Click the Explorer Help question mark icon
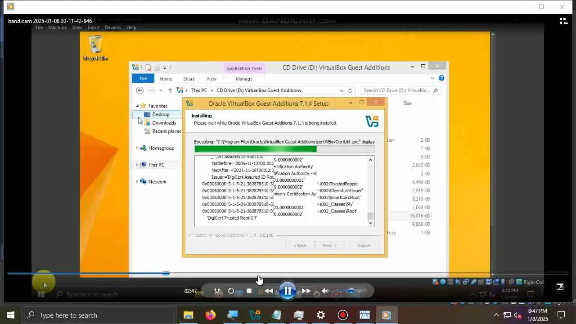Image resolution: width=576 pixels, height=324 pixels. [x=441, y=78]
